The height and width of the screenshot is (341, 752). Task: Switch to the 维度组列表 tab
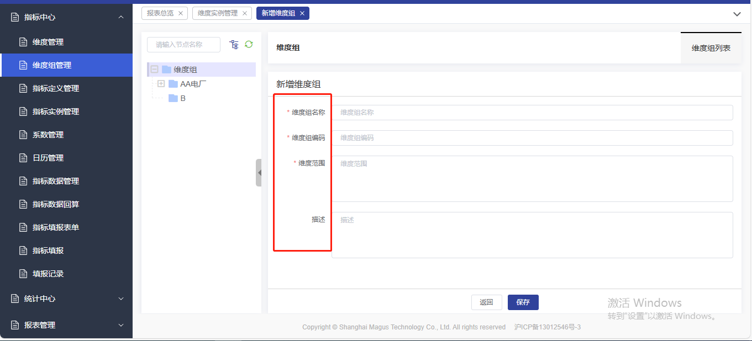(711, 48)
